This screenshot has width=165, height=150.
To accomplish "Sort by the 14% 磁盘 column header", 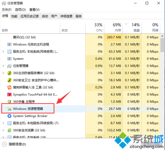I will (x=132, y=28).
